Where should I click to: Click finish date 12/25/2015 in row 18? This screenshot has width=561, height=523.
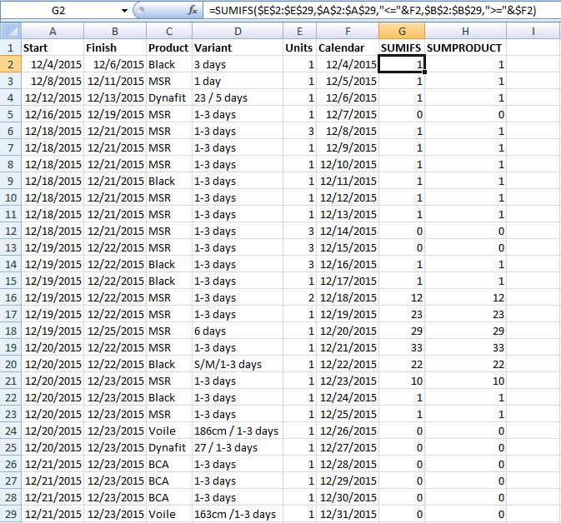[115, 331]
